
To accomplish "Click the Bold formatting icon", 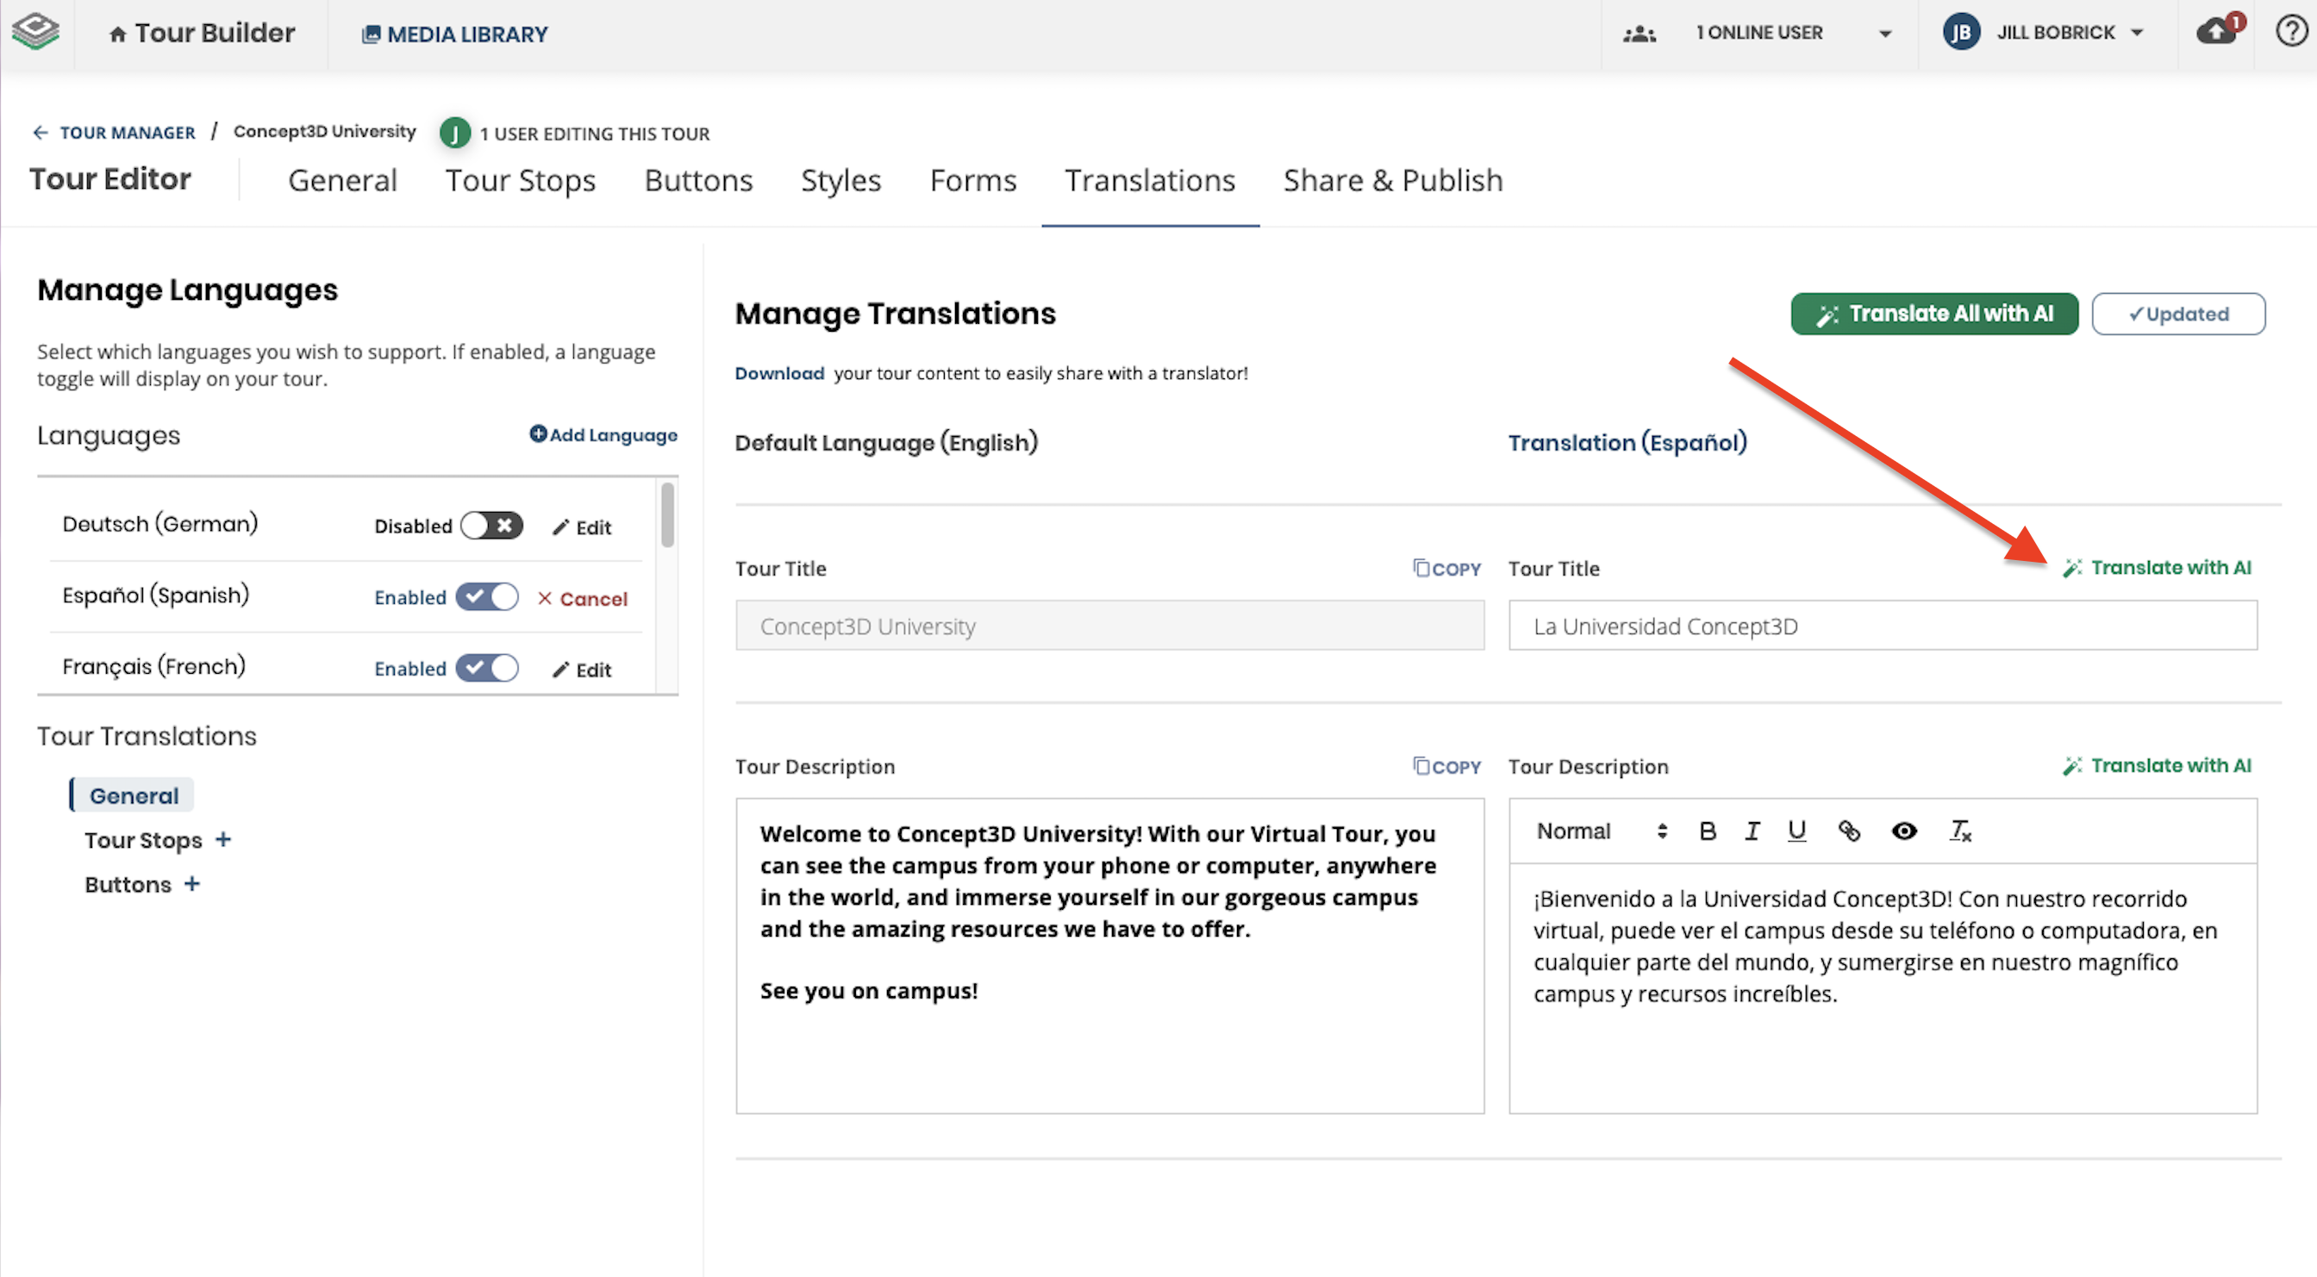I will coord(1708,831).
